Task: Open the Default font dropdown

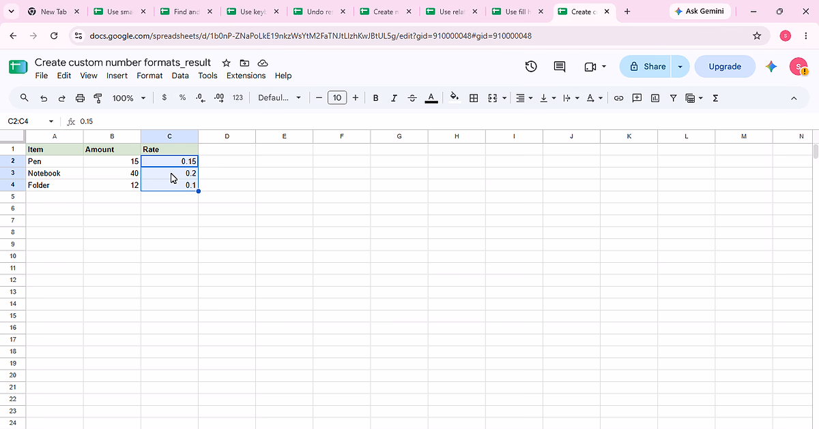Action: (279, 98)
